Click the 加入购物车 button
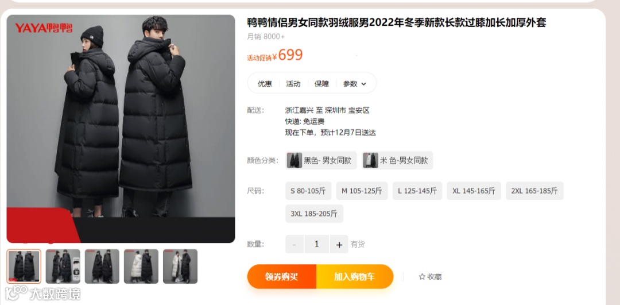Screen dimensions: 620x305 (x=355, y=276)
